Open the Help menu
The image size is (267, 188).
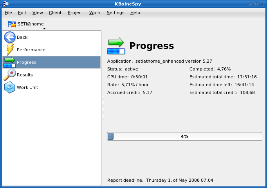[135, 13]
